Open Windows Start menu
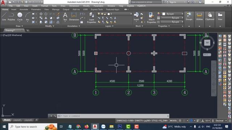This screenshot has width=232, height=130. tap(4, 127)
